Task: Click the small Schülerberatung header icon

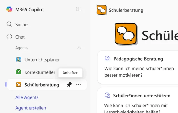Action: (x=101, y=10)
